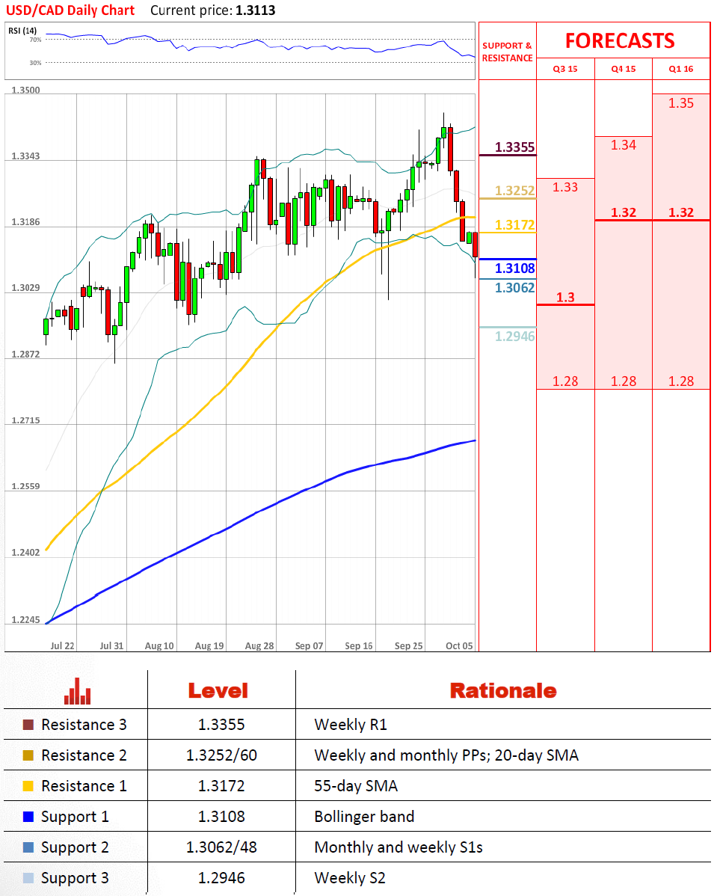Click the 1.3252 resistance level label on chart
This screenshot has width=720, height=896.
point(514,190)
